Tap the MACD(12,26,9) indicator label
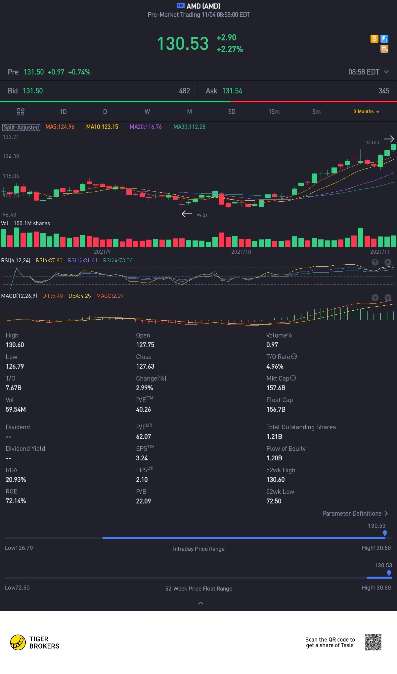This screenshot has height=674, width=397. tap(19, 296)
